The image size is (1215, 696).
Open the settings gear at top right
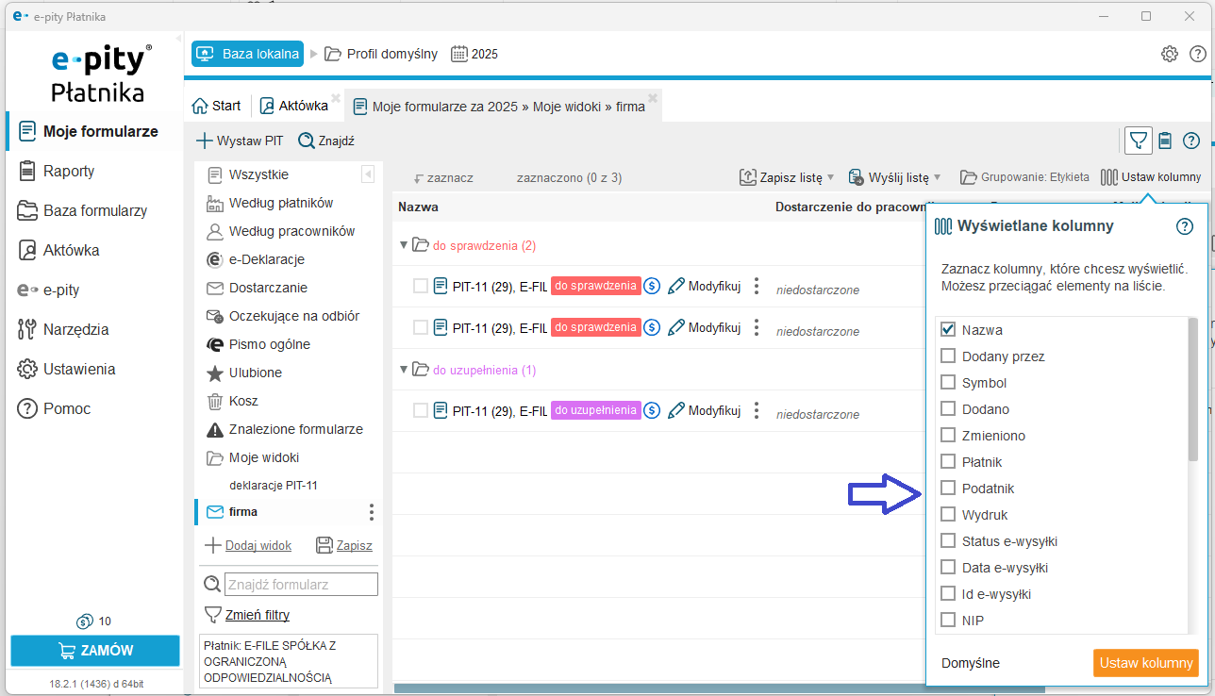1170,54
